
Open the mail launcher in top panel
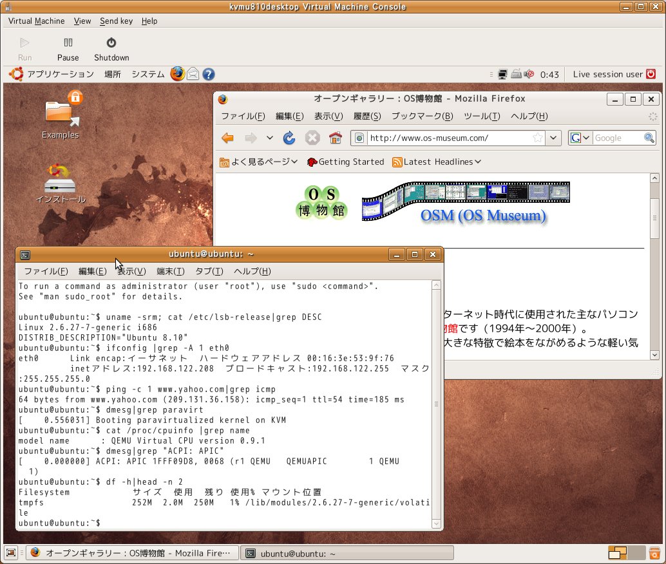pyautogui.click(x=193, y=74)
